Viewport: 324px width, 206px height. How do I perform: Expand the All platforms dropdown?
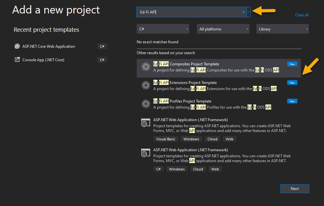click(223, 29)
